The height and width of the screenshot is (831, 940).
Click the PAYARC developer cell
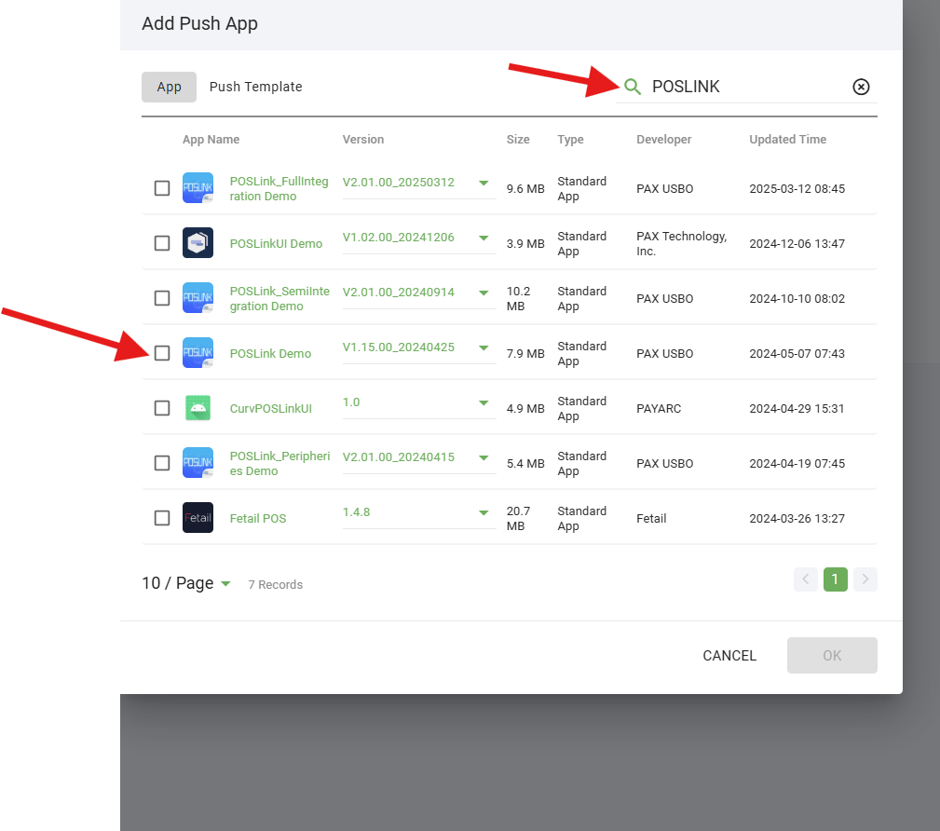point(659,408)
